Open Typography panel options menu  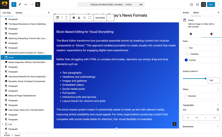coord(218,105)
